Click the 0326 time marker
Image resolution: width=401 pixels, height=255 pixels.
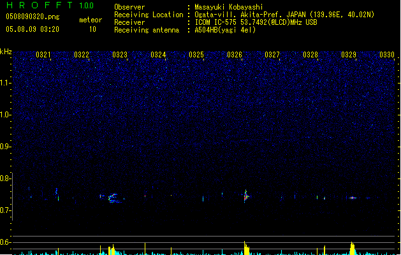pos(235,55)
